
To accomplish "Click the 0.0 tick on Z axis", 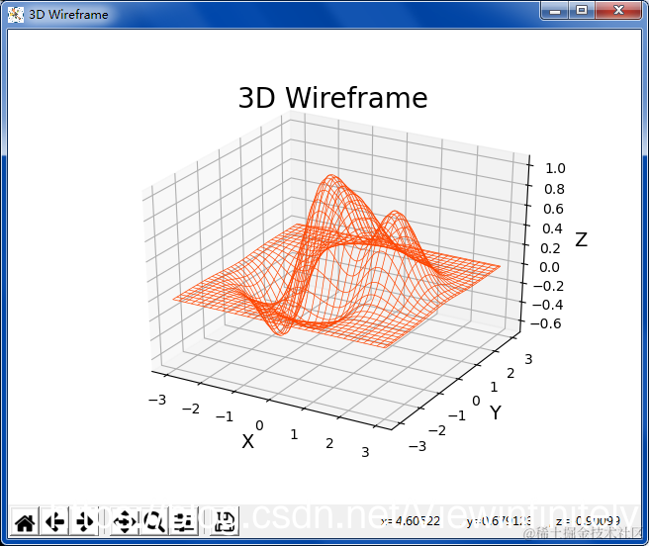I will click(x=549, y=267).
